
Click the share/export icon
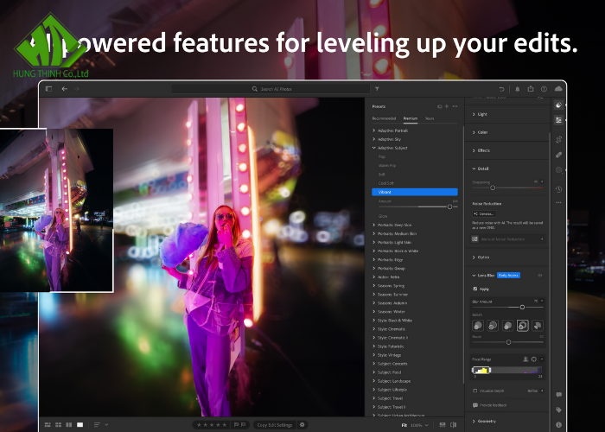(531, 89)
